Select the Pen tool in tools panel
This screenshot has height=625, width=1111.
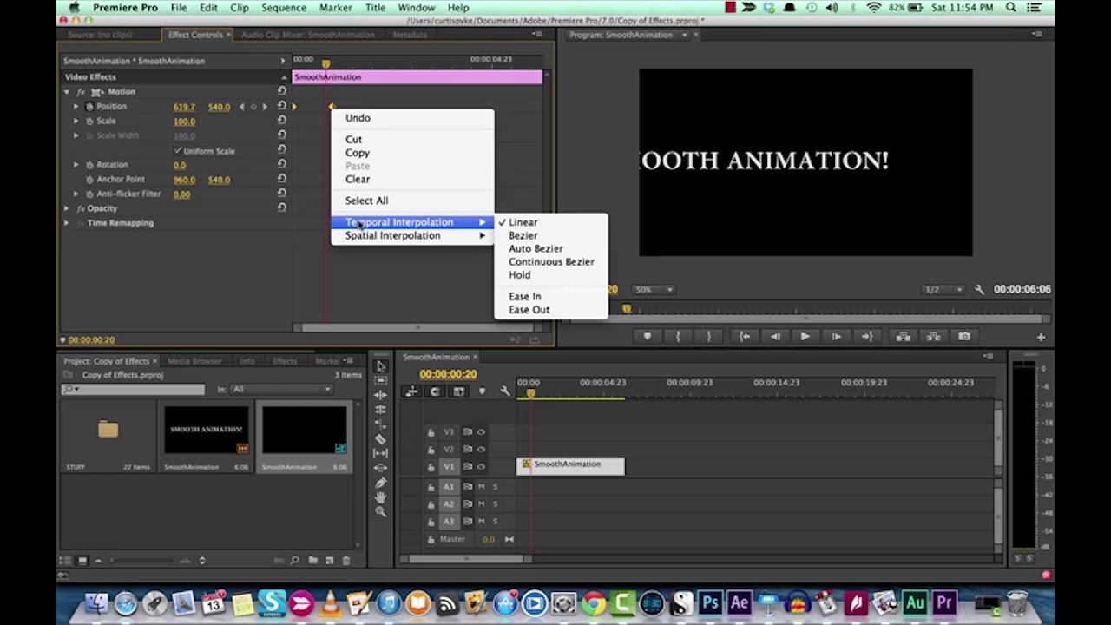[380, 483]
